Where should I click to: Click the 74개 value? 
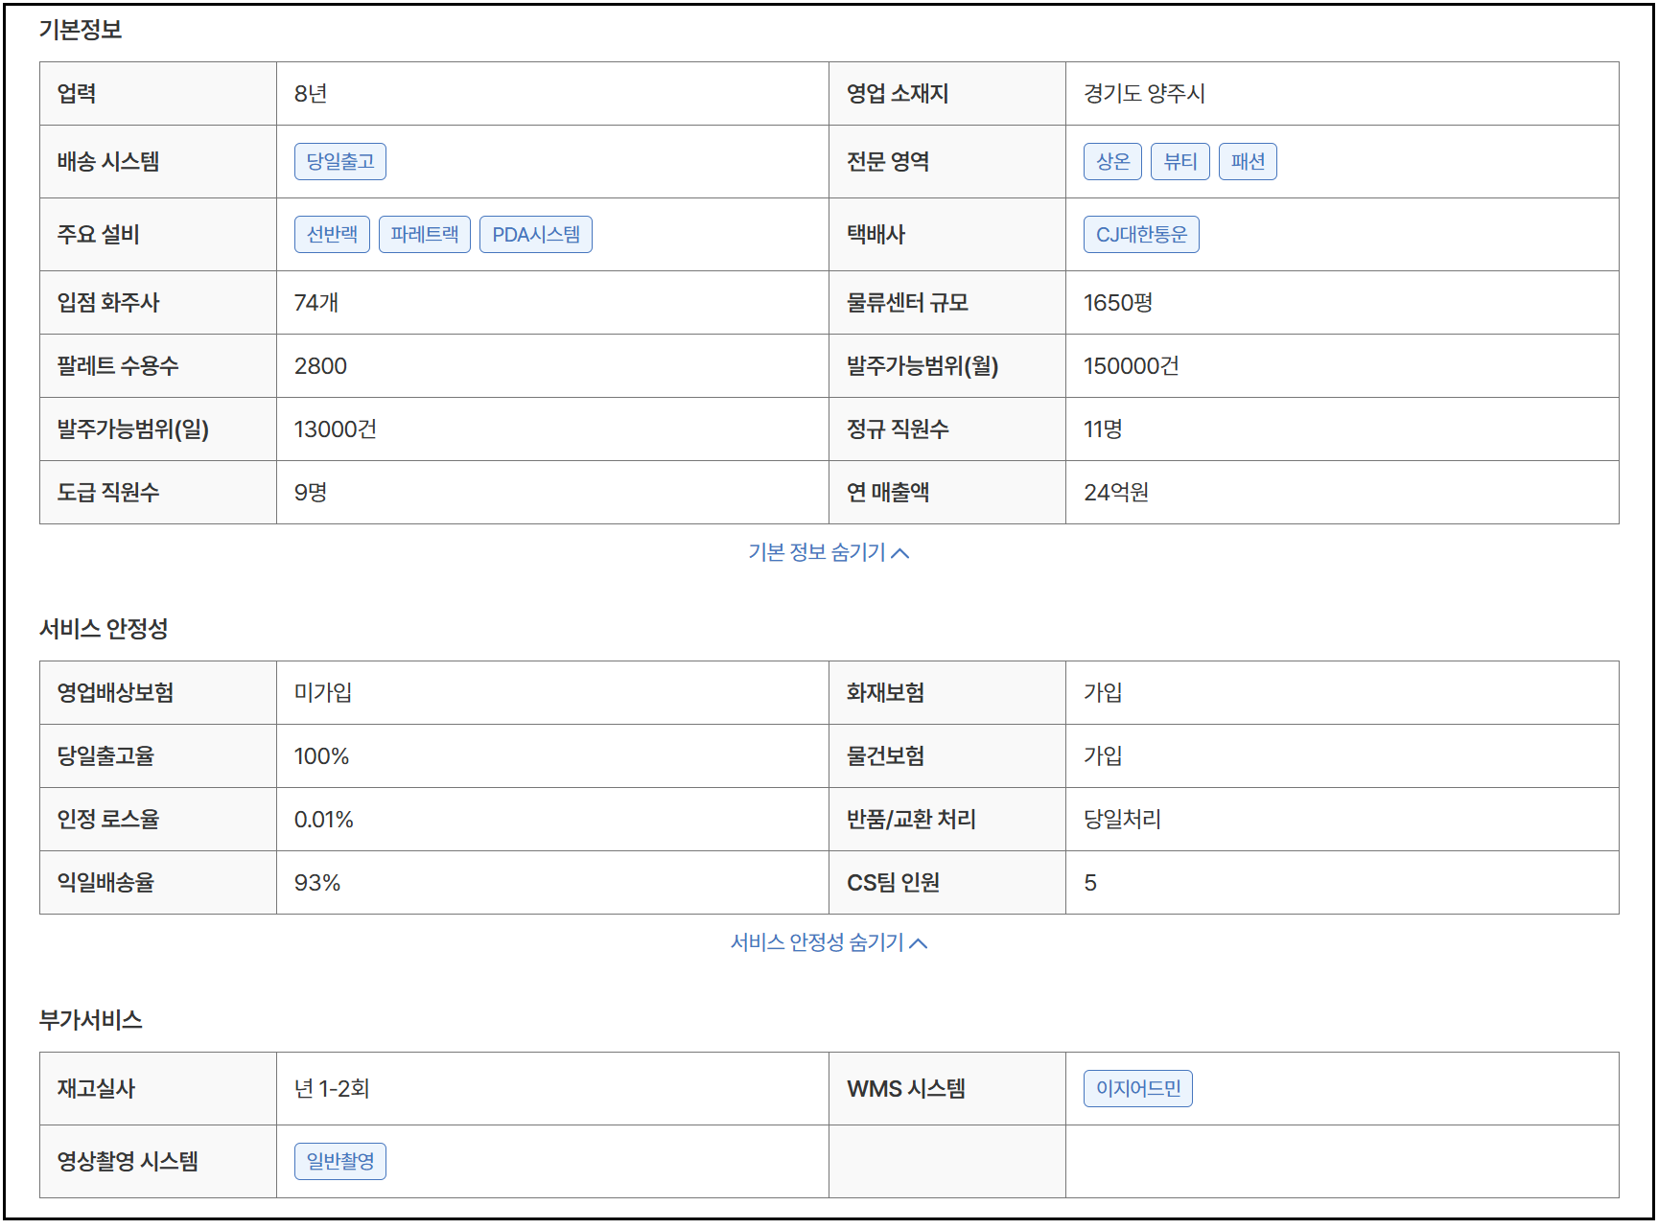coord(316,302)
